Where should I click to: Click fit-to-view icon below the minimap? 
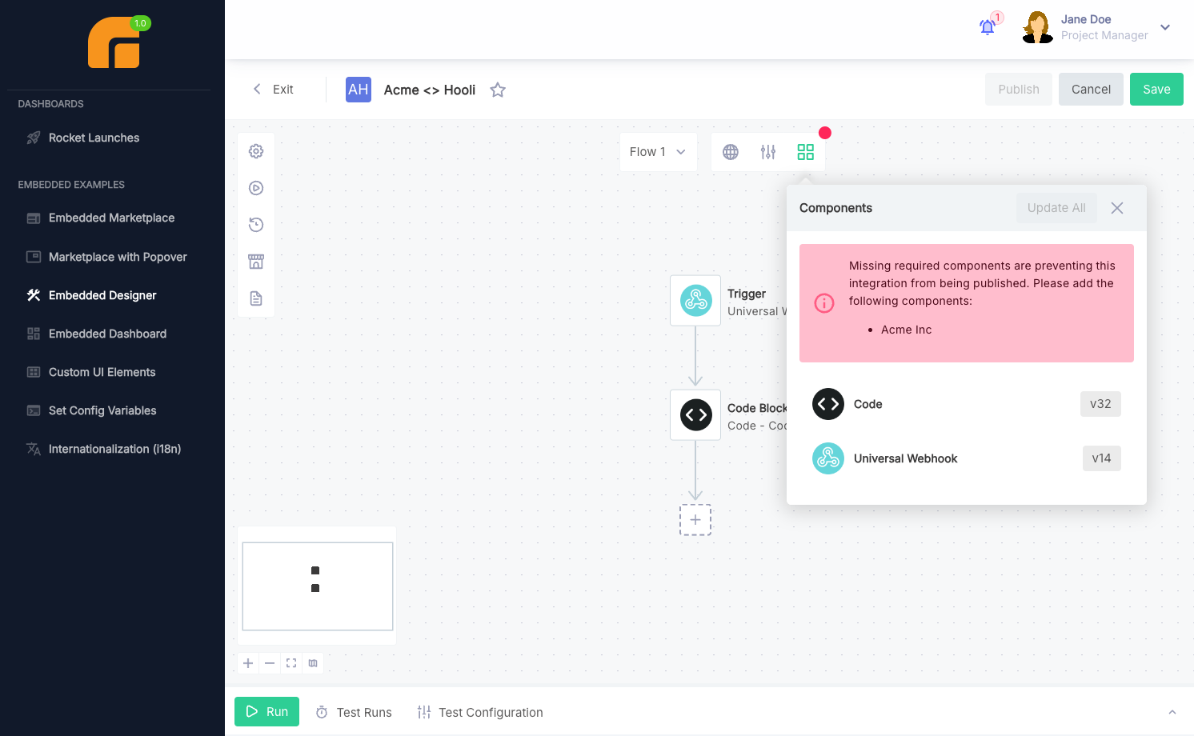pos(291,662)
